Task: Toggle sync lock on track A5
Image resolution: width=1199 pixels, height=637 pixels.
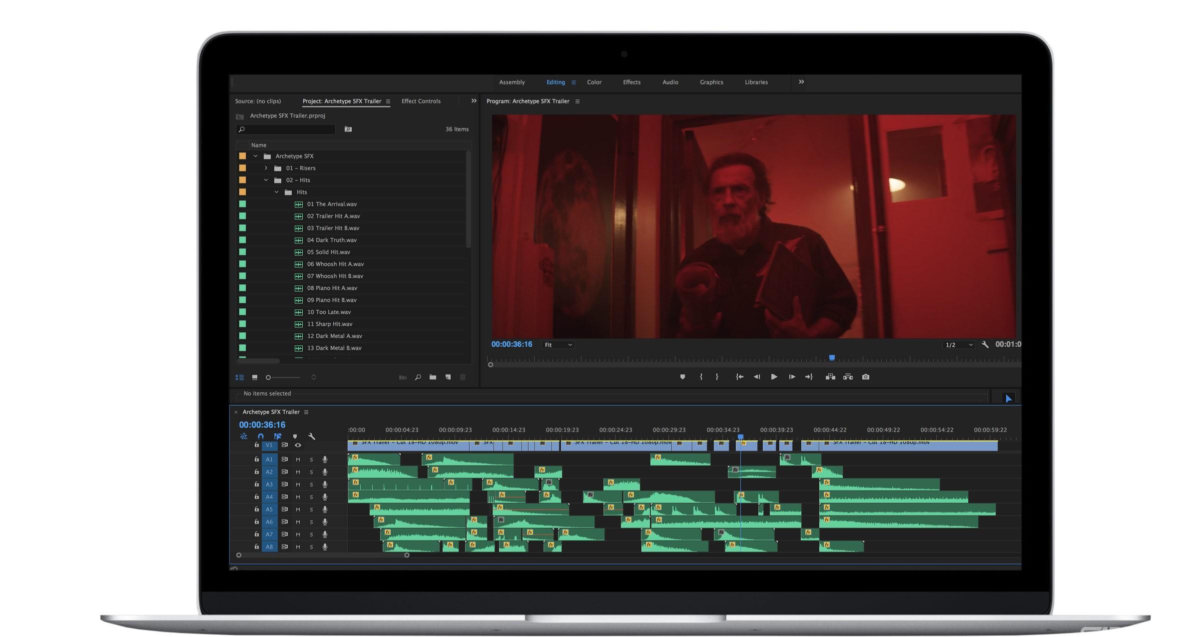Action: (x=284, y=509)
